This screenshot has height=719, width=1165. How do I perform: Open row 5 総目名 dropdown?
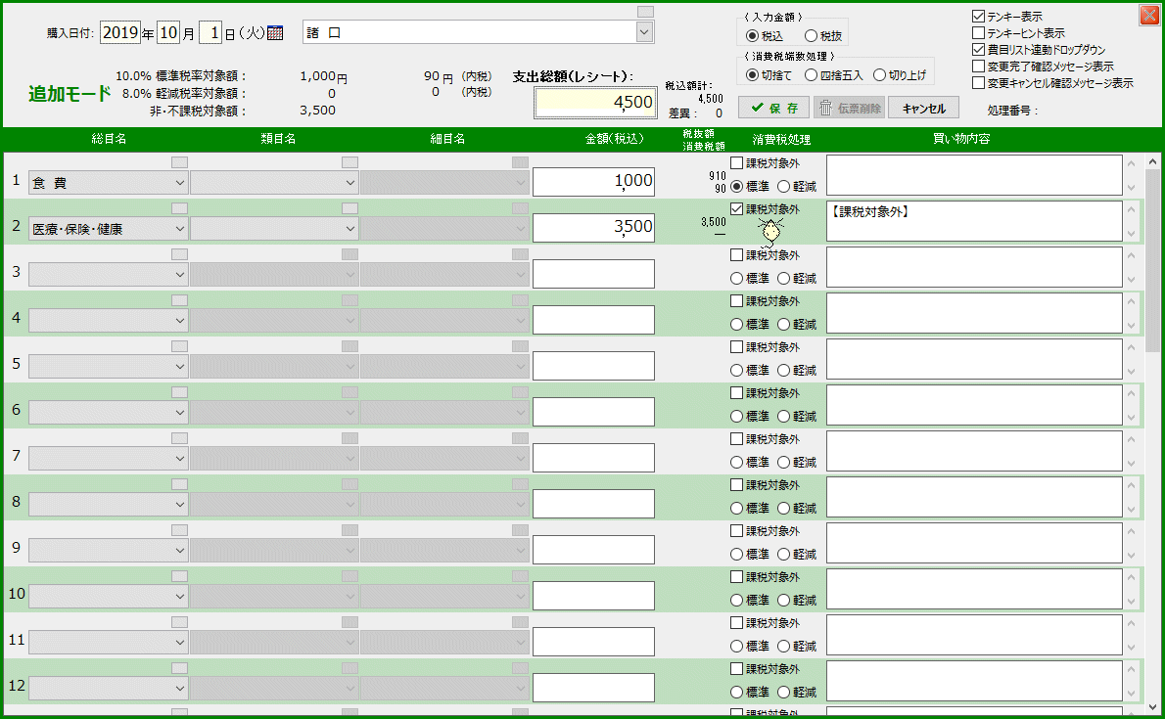pos(108,367)
